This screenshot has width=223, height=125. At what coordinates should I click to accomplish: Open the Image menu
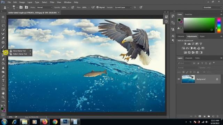pos(22,2)
